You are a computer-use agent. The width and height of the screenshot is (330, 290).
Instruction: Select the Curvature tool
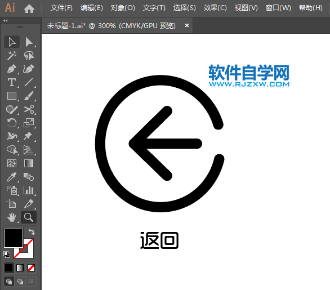point(29,69)
